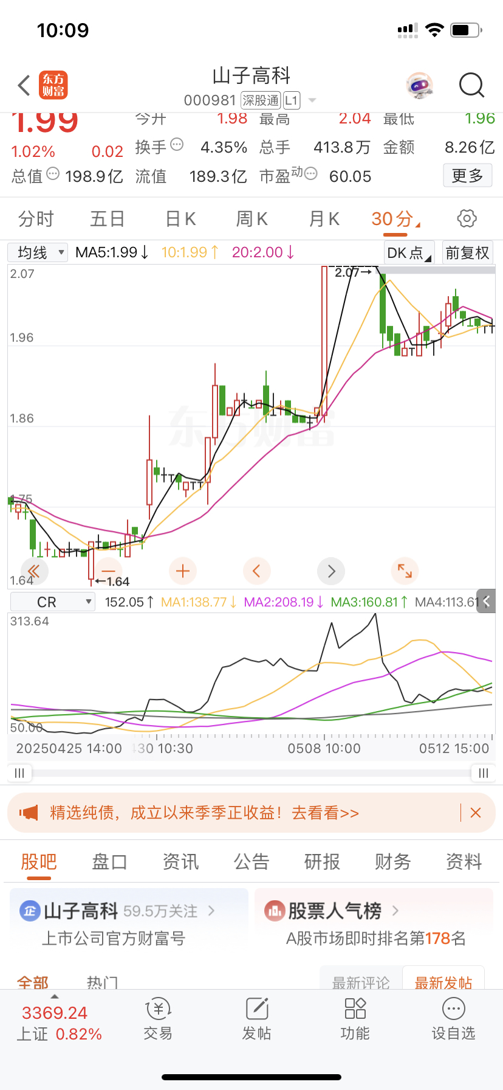Expand chart to fullscreen icon

pos(405,571)
